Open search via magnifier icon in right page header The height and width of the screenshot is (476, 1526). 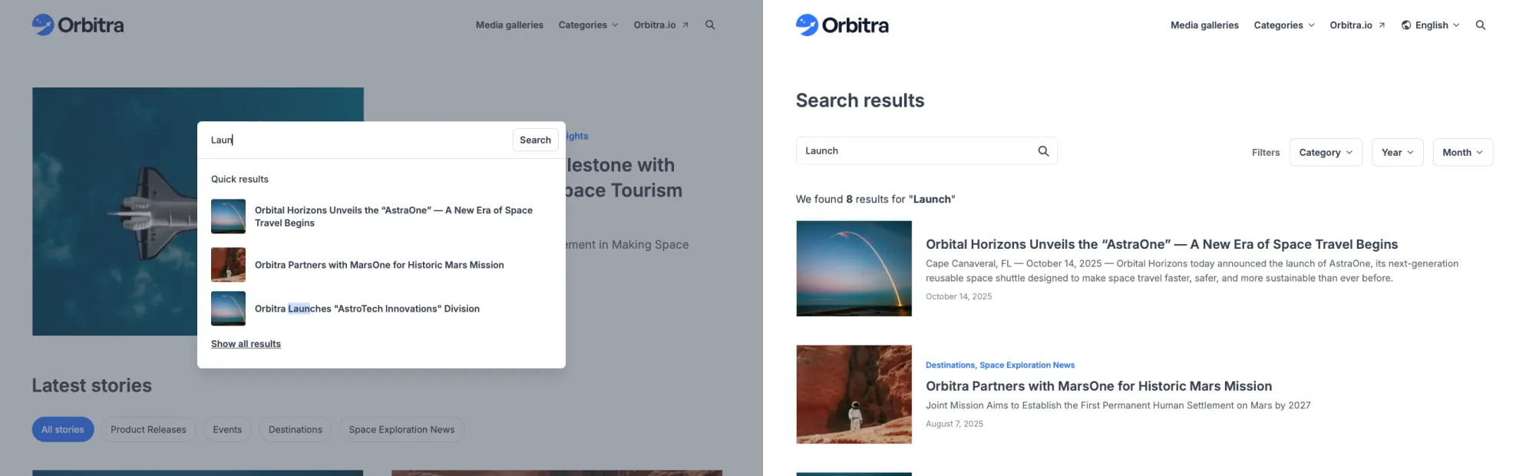click(x=1481, y=25)
